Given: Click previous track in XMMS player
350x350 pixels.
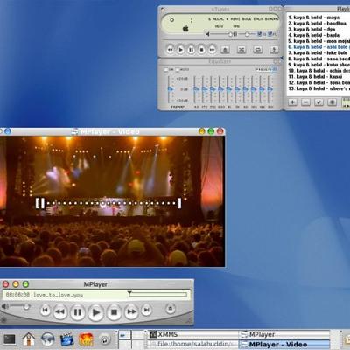Looking at the screenshot, I should tap(170, 50).
